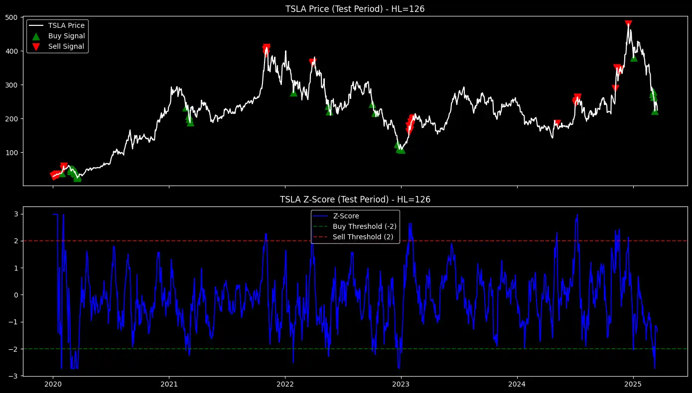Click the '−3' tick on the Z-Score axis
Screen dimensions: 692x393
coord(12,376)
